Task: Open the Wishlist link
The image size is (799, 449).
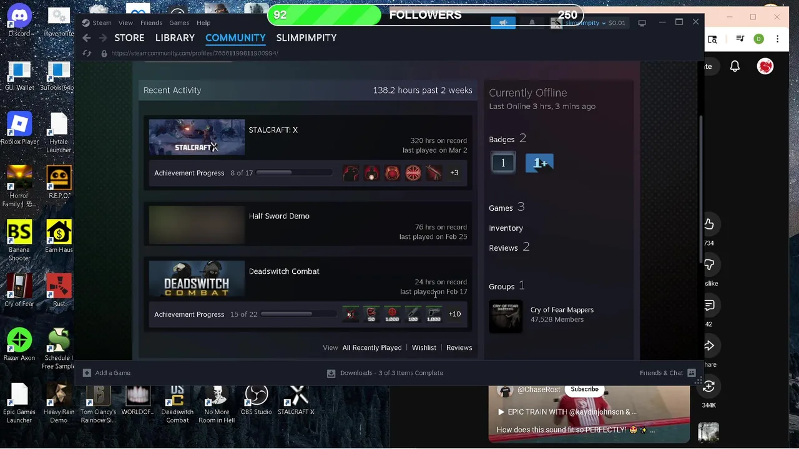Action: tap(424, 348)
